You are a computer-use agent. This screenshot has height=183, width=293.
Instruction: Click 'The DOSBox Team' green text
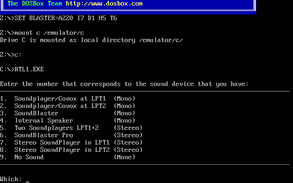pos(35,3)
